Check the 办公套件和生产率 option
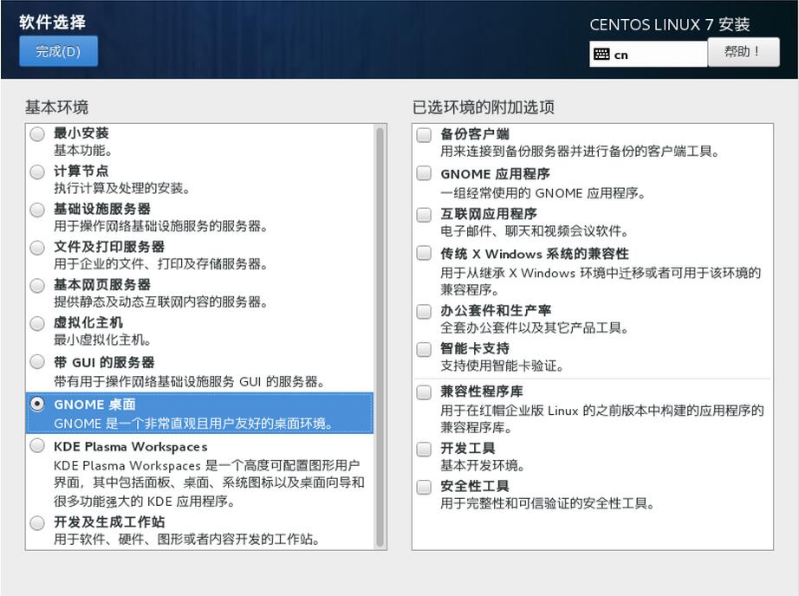The image size is (799, 596). pyautogui.click(x=424, y=311)
